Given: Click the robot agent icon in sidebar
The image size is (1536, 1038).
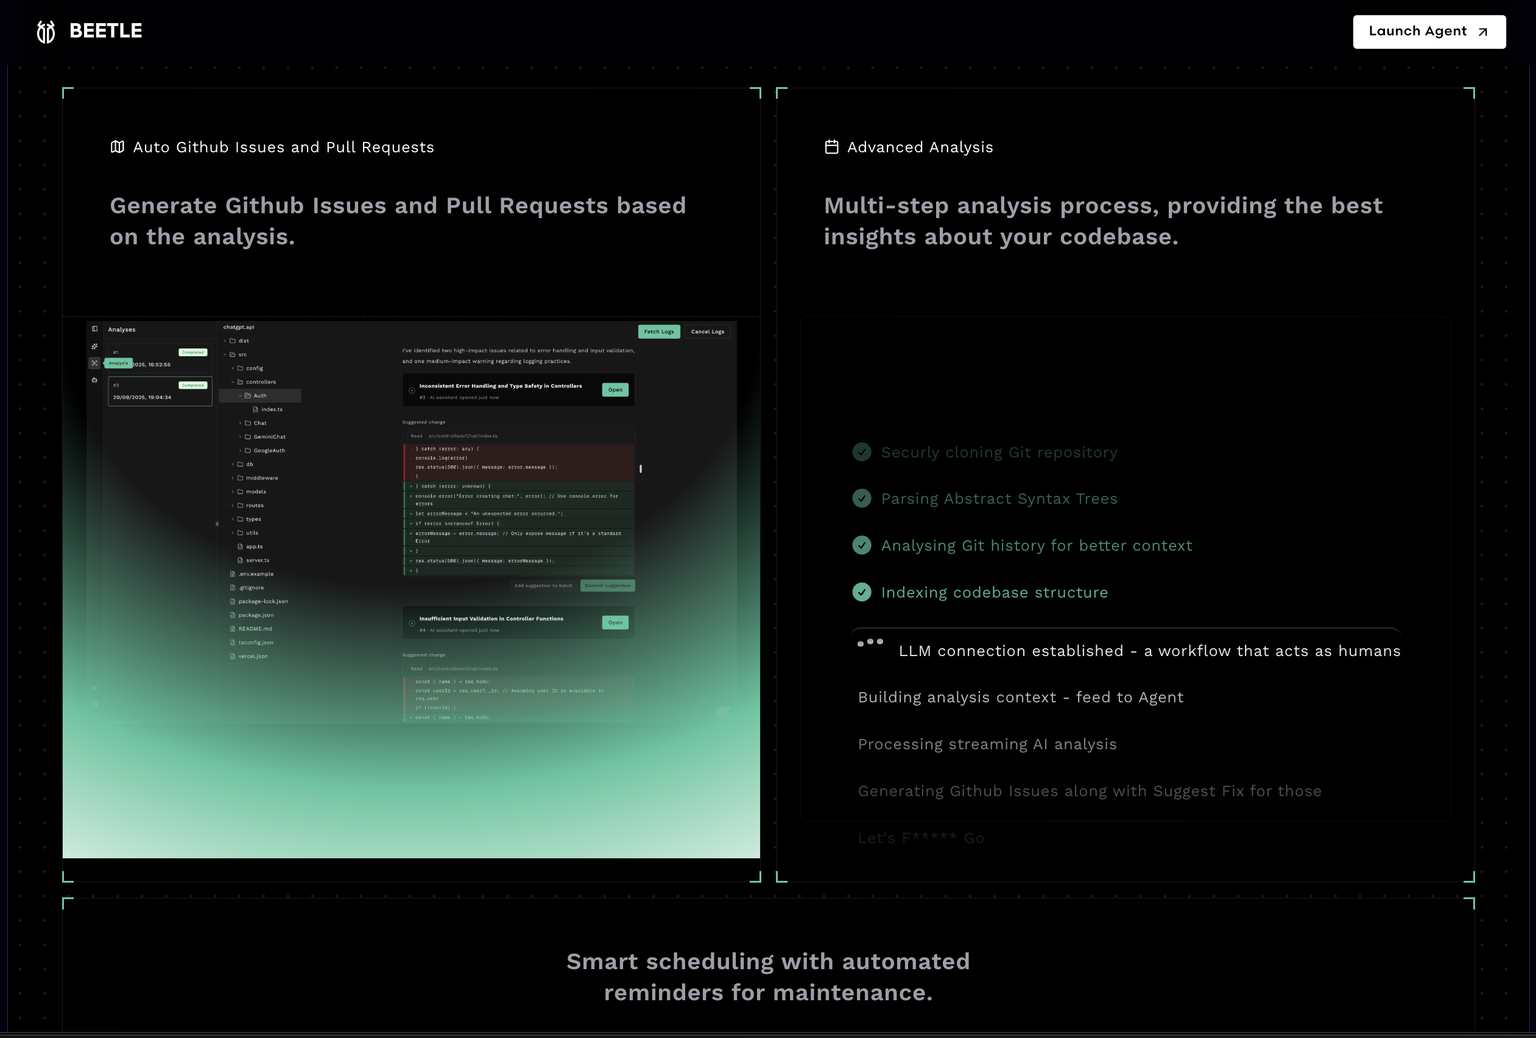Looking at the screenshot, I should tap(94, 380).
